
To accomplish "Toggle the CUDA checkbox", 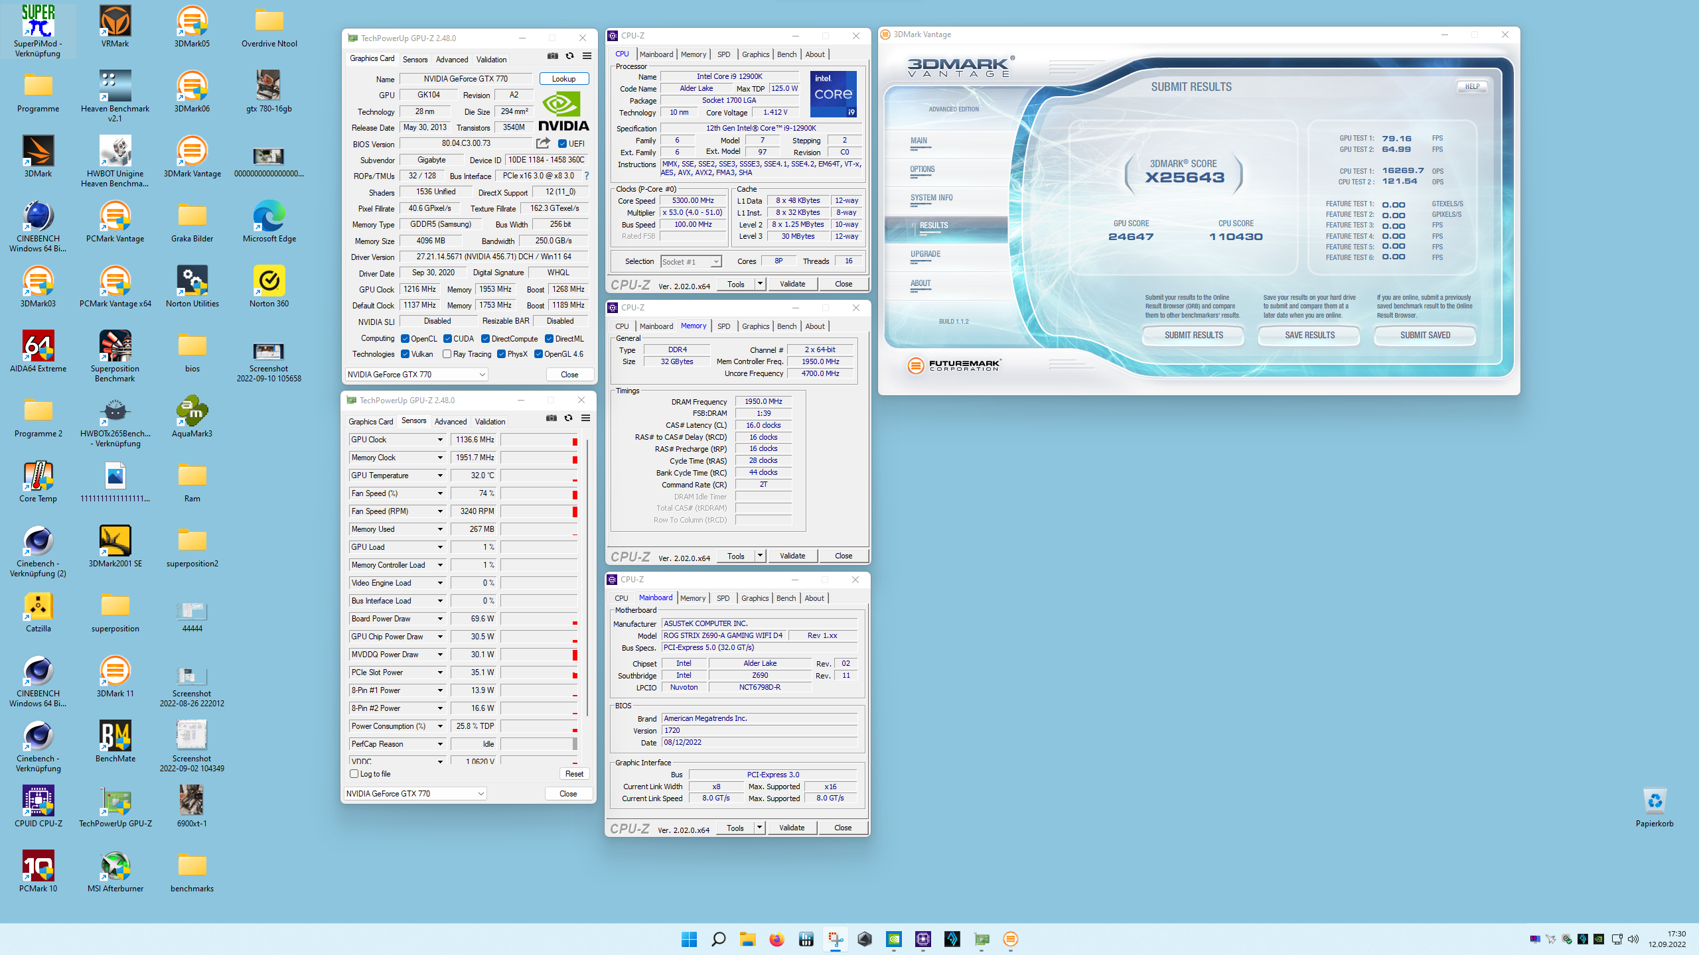I will (447, 339).
